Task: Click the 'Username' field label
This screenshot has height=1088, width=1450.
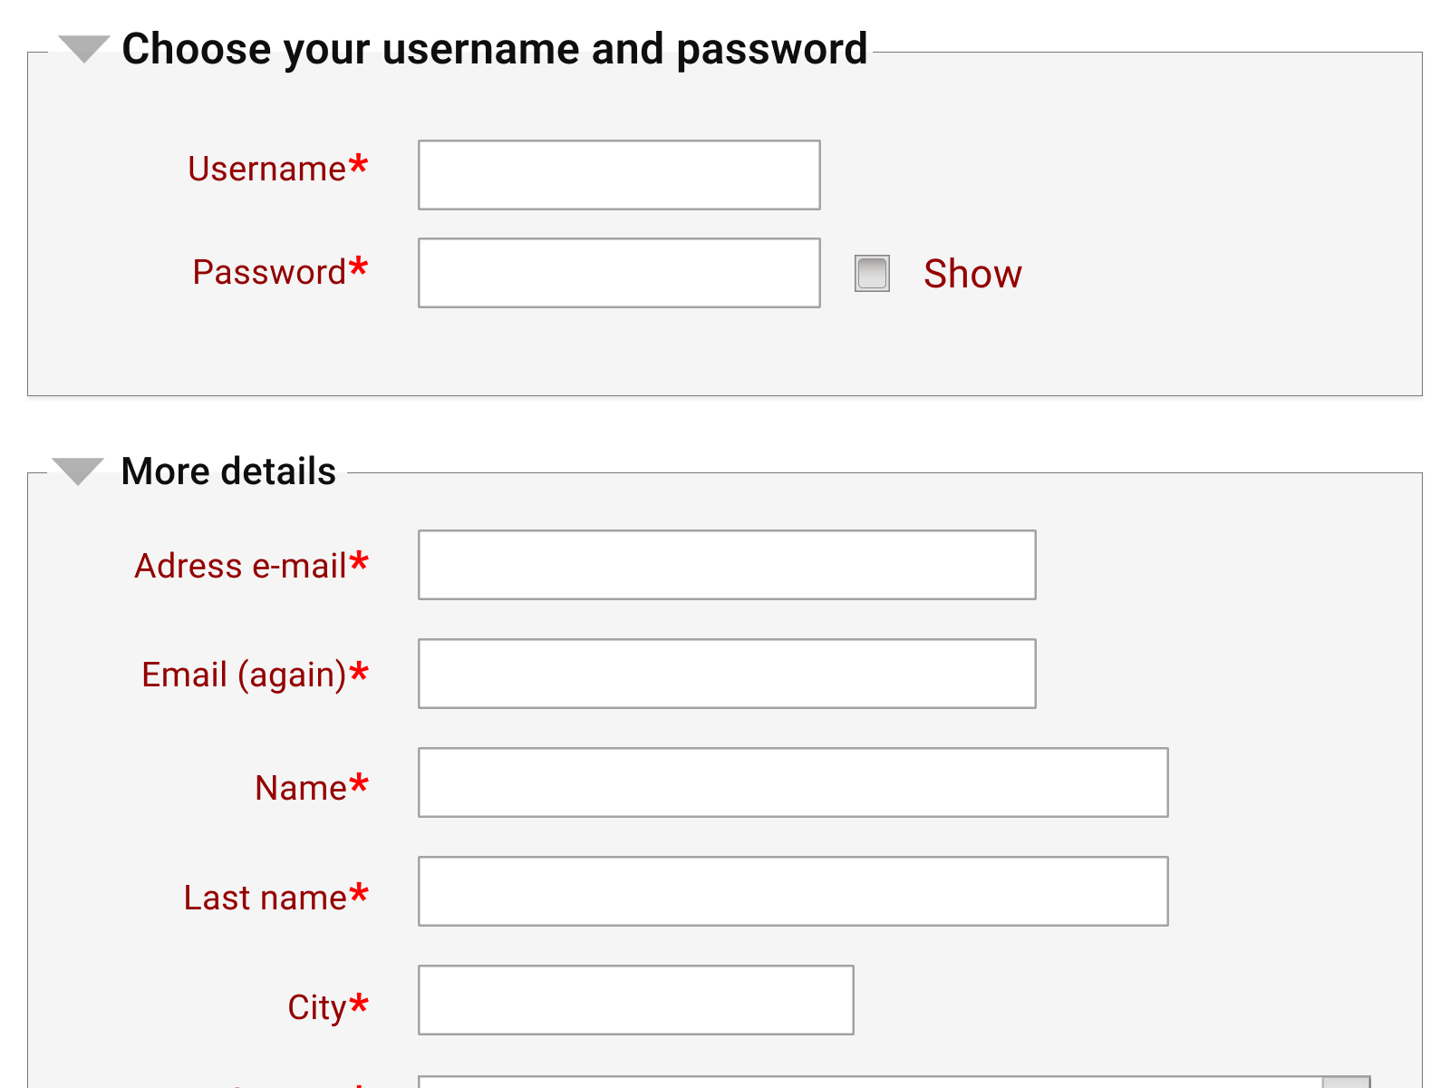Action: pos(267,170)
